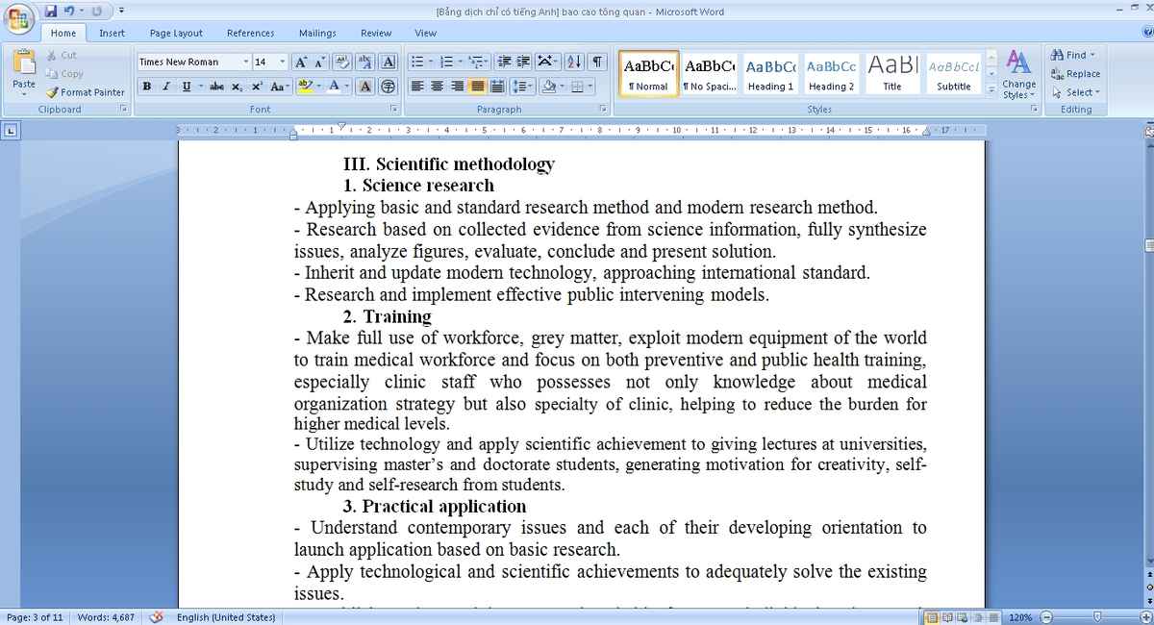Switch to the Insert tab
The height and width of the screenshot is (625, 1154).
tap(113, 33)
